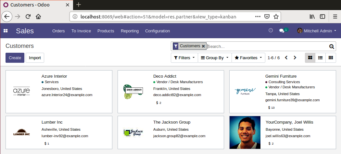Click azure.Interior24@example.com email
Screen dimensions: 341x154
point(67,95)
